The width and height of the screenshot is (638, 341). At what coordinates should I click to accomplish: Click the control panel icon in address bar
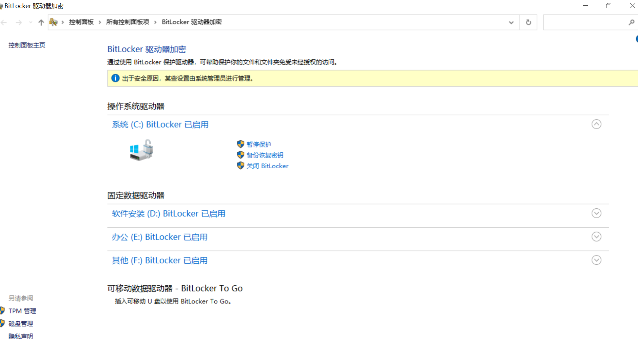click(x=54, y=22)
